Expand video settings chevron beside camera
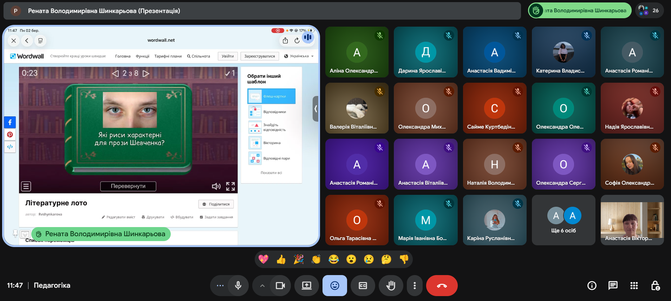The image size is (671, 301). click(262, 286)
